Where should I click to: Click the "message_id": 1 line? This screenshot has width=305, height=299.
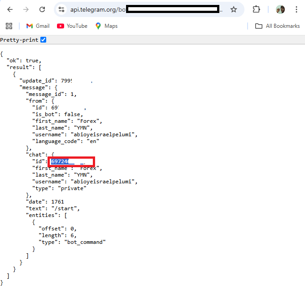point(51,94)
